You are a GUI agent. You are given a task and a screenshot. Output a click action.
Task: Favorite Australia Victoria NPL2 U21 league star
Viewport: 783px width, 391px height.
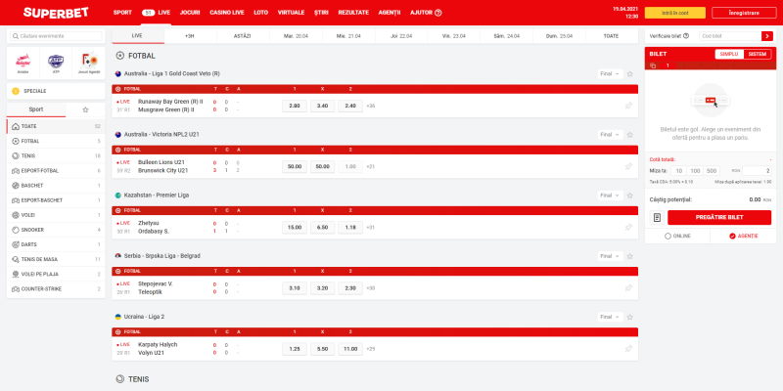[629, 135]
